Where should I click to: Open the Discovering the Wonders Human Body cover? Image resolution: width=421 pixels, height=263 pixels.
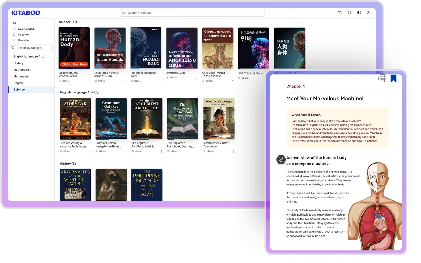[74, 48]
